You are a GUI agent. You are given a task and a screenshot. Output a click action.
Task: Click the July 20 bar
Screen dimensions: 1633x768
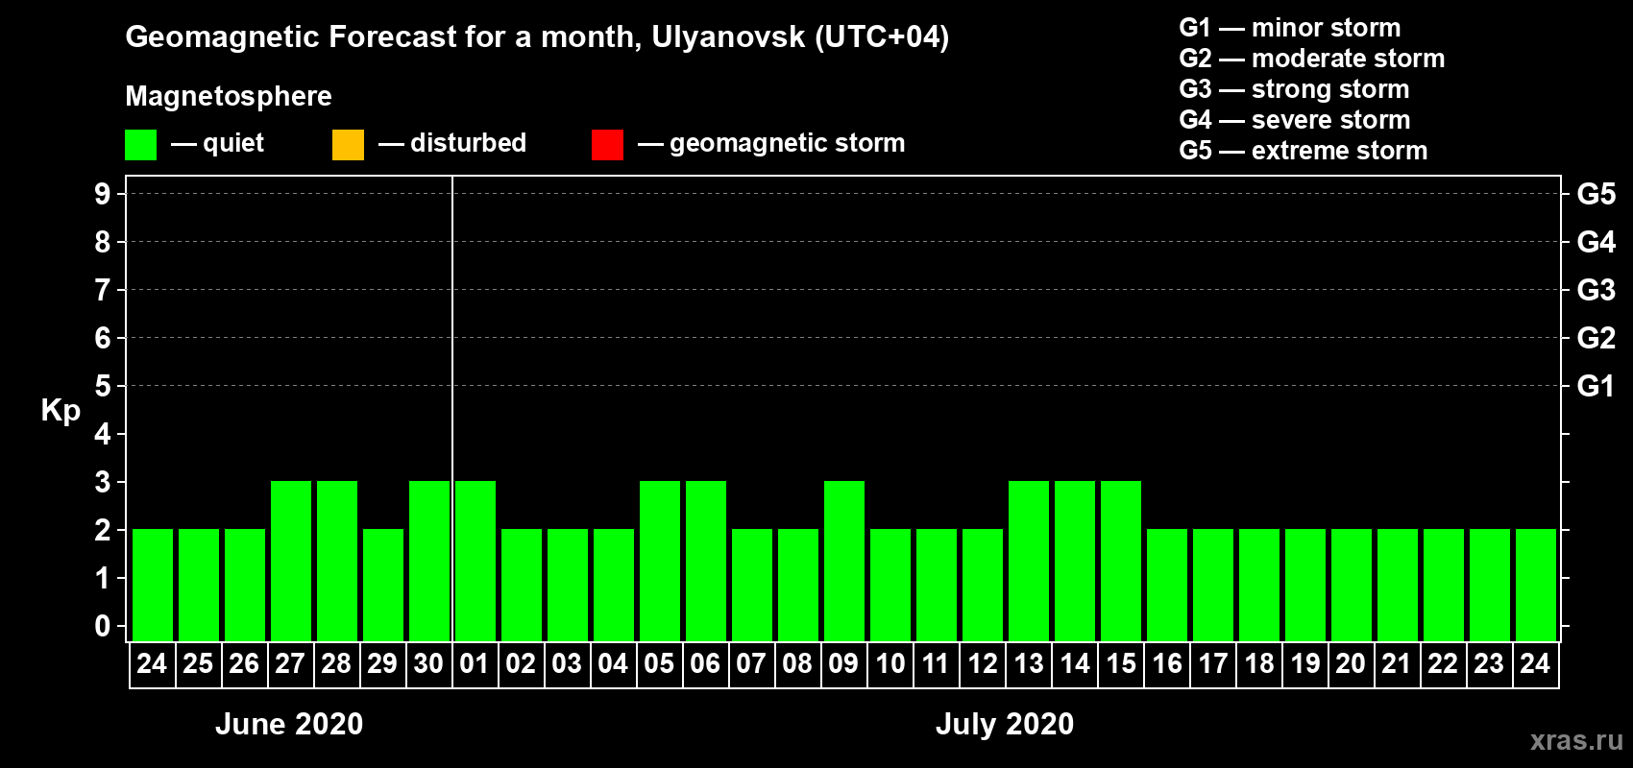coord(1352,585)
